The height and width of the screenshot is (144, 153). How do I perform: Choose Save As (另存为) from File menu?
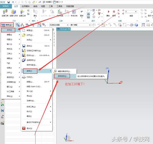(36, 55)
